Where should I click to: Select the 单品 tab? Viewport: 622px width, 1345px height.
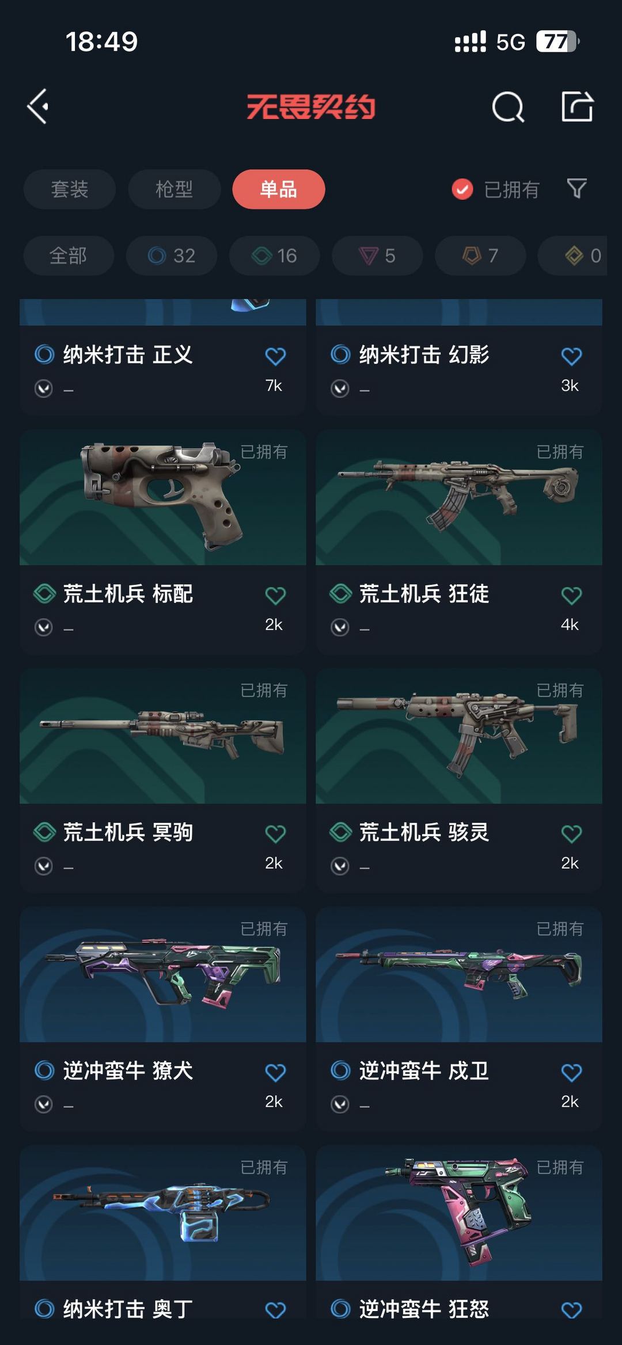[279, 189]
